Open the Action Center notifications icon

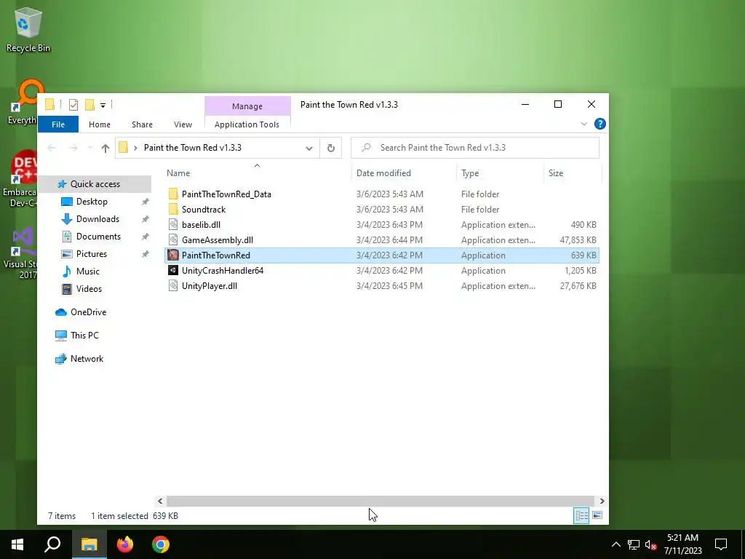(x=721, y=544)
